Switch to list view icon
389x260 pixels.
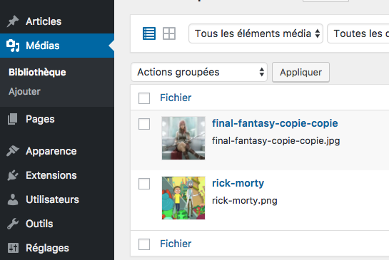click(149, 33)
